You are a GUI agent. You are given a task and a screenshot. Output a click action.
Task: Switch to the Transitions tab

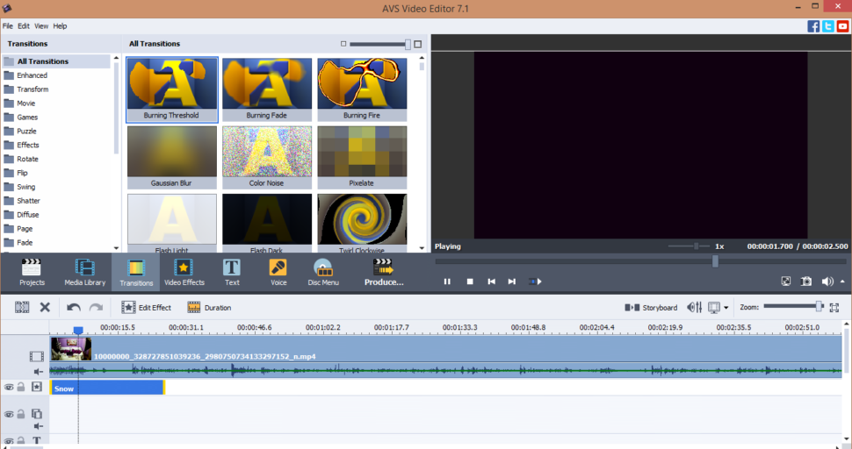pos(136,272)
